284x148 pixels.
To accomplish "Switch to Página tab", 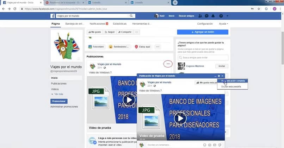I will (56, 24).
